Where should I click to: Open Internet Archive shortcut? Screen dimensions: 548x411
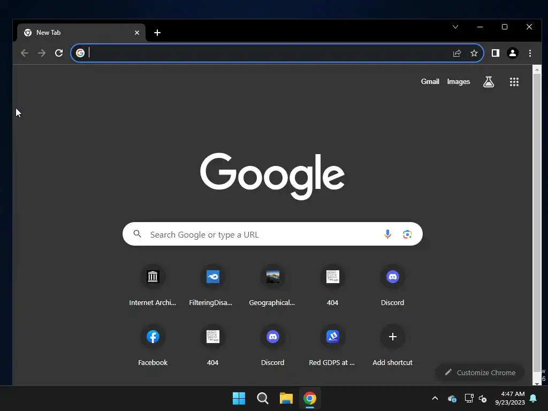click(x=153, y=286)
